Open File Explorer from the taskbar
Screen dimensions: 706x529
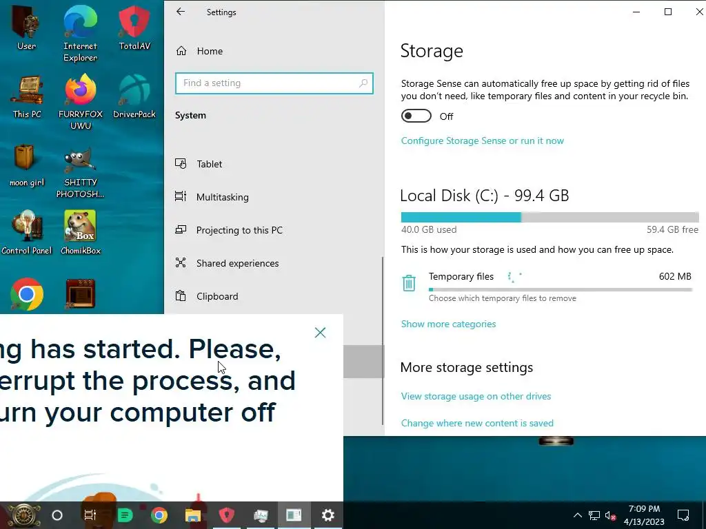[x=193, y=515]
